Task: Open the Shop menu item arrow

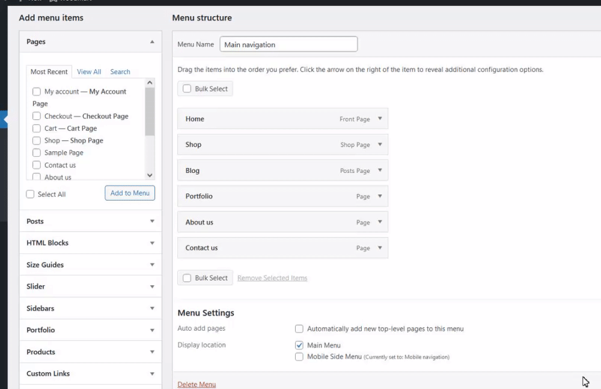Action: (x=380, y=145)
